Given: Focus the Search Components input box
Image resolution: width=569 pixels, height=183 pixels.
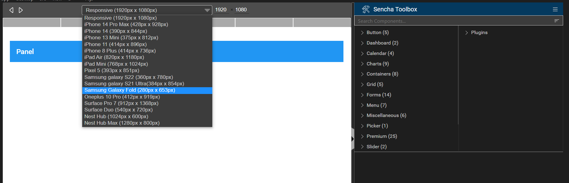Looking at the screenshot, I should [x=454, y=21].
